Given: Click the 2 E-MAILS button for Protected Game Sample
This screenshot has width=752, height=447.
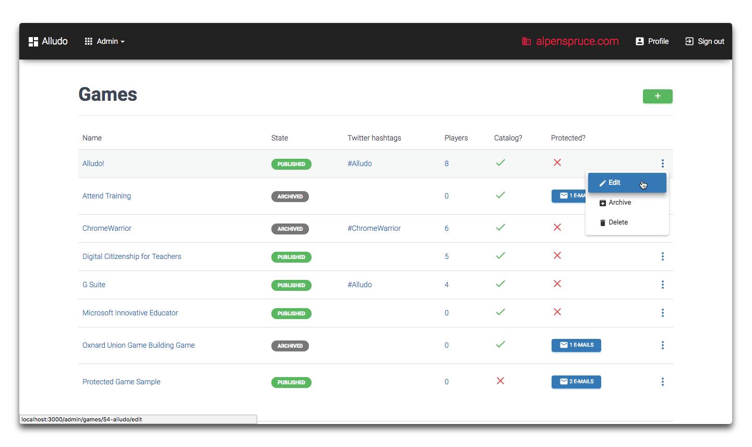Looking at the screenshot, I should click(576, 382).
